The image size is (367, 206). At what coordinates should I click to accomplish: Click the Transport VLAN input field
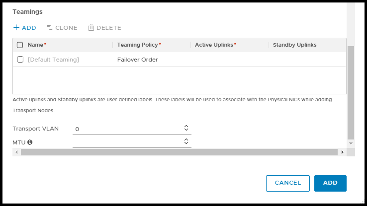coord(127,129)
